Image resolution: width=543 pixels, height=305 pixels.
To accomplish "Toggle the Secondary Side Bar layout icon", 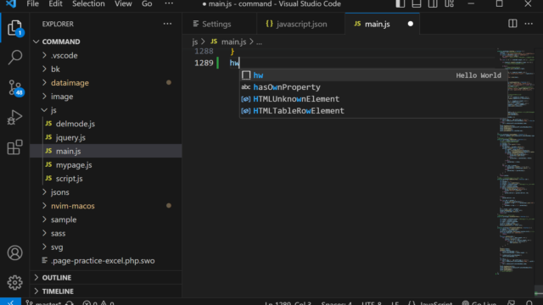I will [433, 3].
